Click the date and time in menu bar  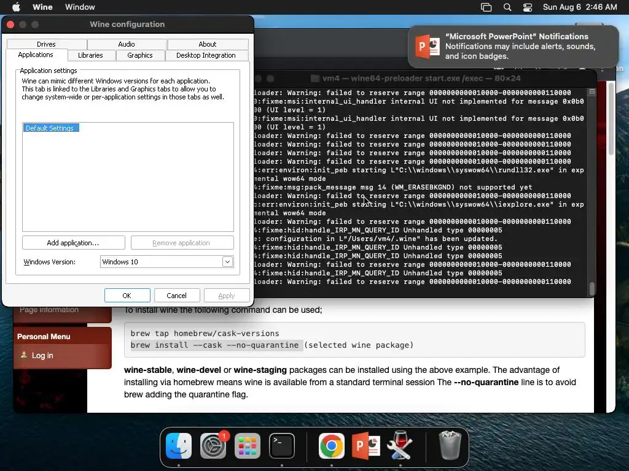(580, 7)
